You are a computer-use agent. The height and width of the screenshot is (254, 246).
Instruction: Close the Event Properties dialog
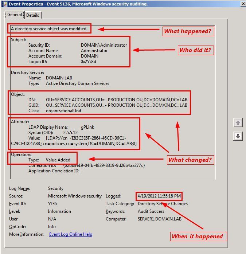coord(243,4)
